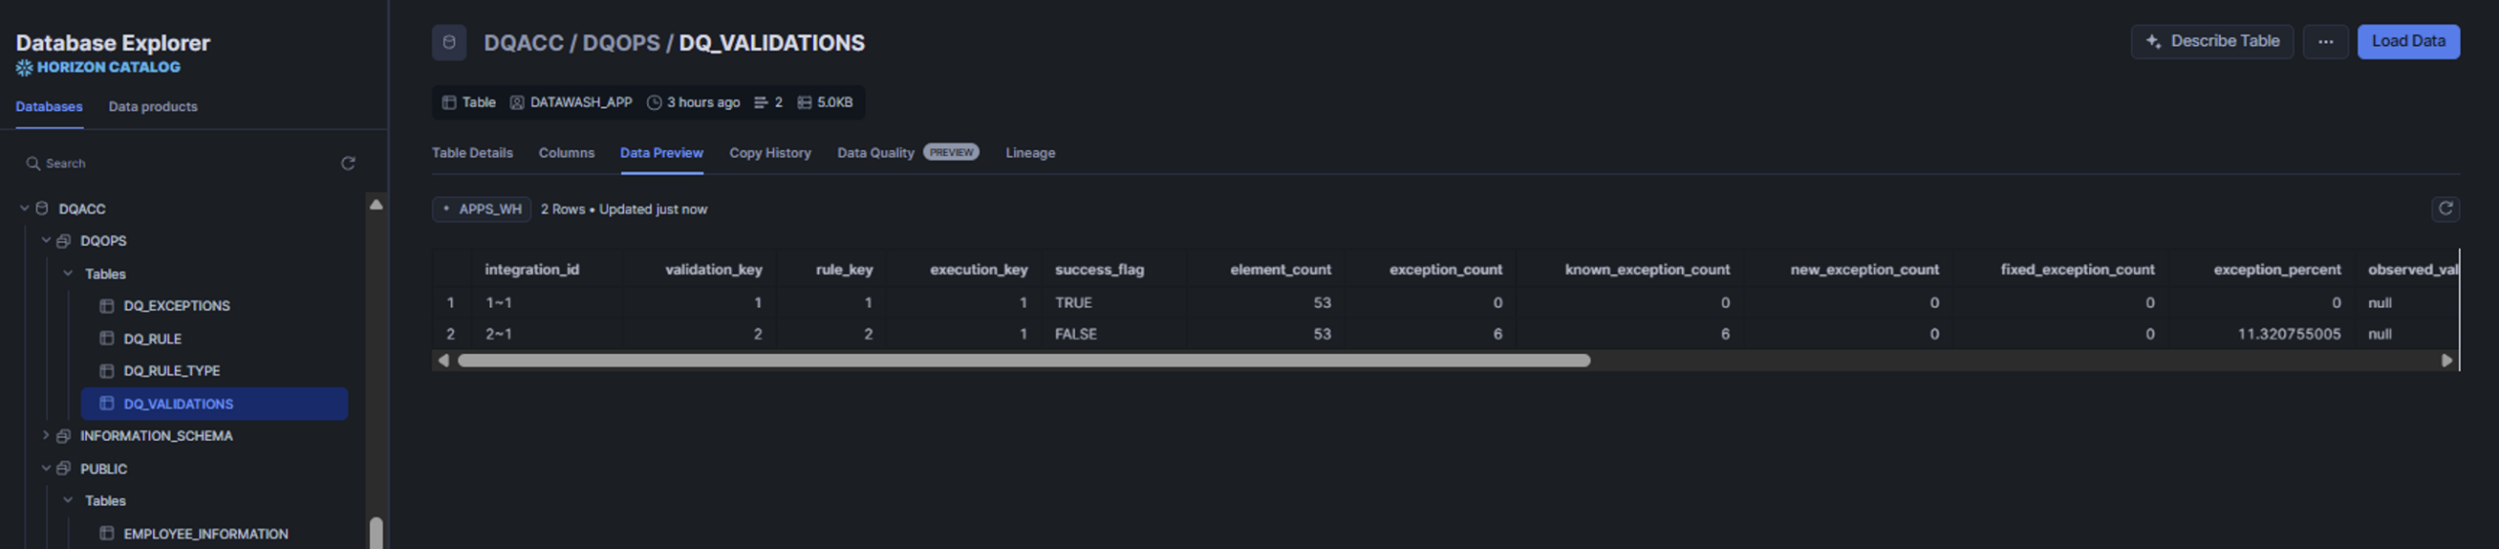Click the Load Data button
Image resolution: width=2499 pixels, height=549 pixels.
(x=2408, y=42)
